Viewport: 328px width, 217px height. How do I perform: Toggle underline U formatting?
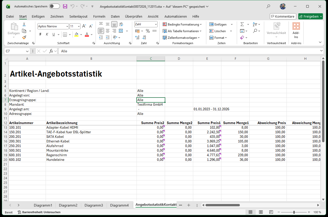tap(54, 34)
